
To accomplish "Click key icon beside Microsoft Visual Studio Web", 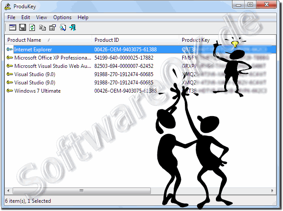I will coord(10,66).
